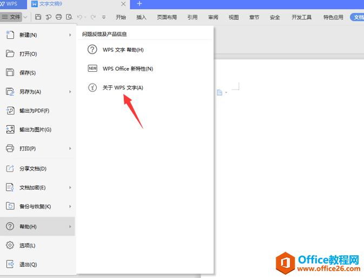364x278 pixels.
Task: Switch to the 引用 ribbon tab
Action: tap(193, 17)
